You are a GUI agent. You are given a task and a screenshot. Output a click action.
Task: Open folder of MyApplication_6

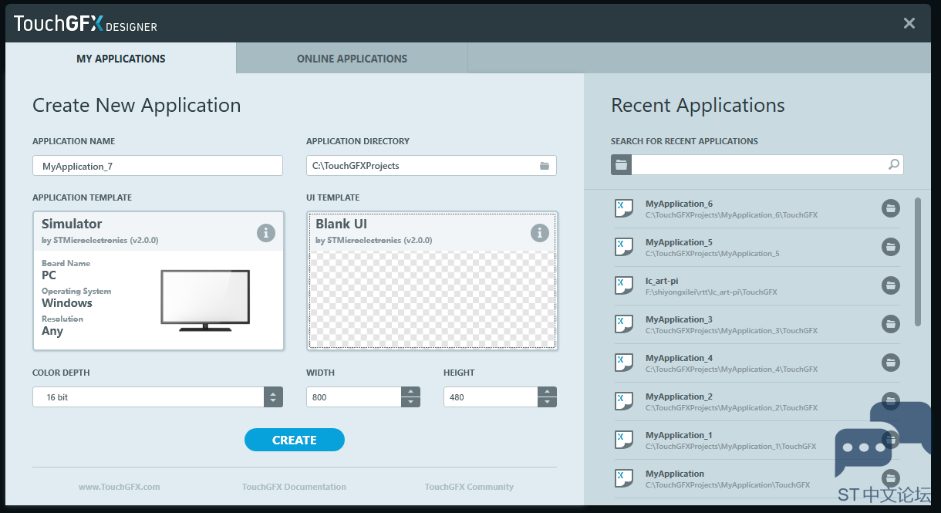[x=891, y=208]
